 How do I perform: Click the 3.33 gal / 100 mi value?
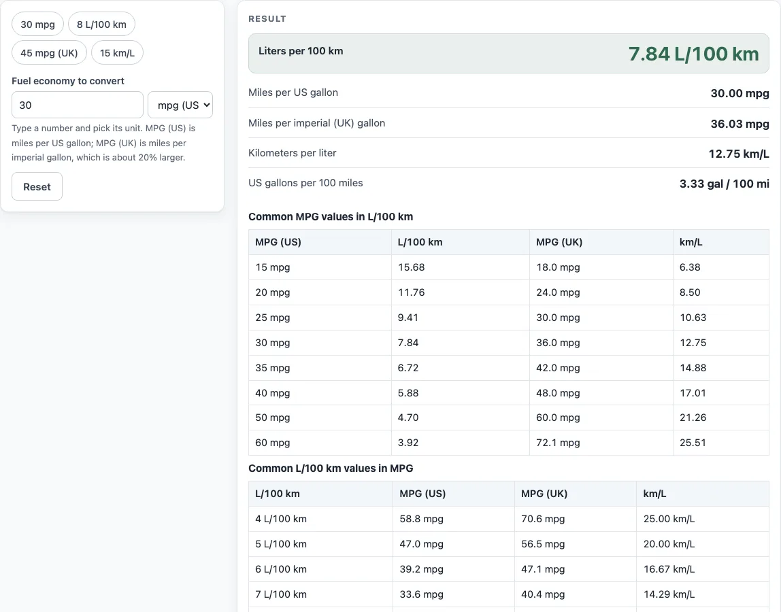click(725, 184)
